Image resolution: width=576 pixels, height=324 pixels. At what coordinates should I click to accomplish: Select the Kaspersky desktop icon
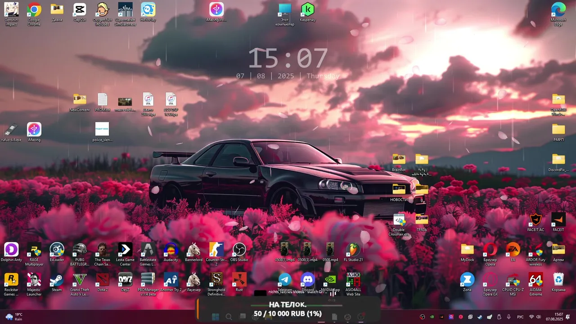[x=308, y=9]
